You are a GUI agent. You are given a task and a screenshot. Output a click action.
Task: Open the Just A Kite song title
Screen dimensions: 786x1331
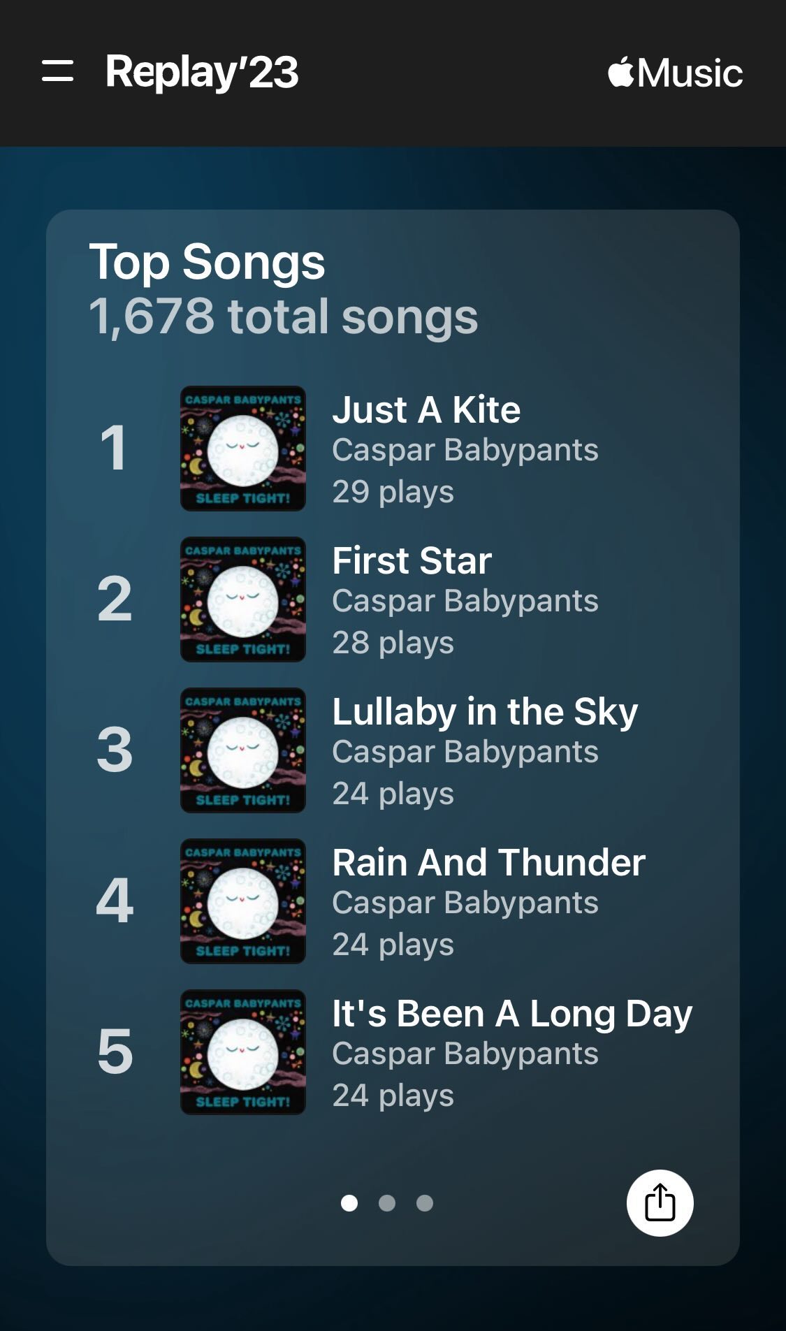tap(426, 409)
